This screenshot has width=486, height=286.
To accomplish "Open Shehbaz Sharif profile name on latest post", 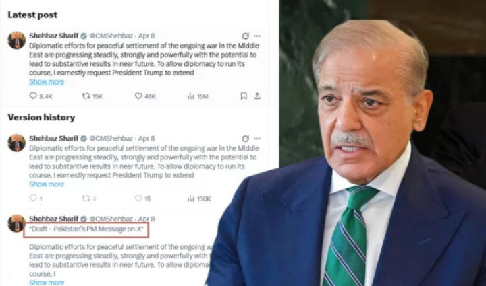I will point(53,36).
